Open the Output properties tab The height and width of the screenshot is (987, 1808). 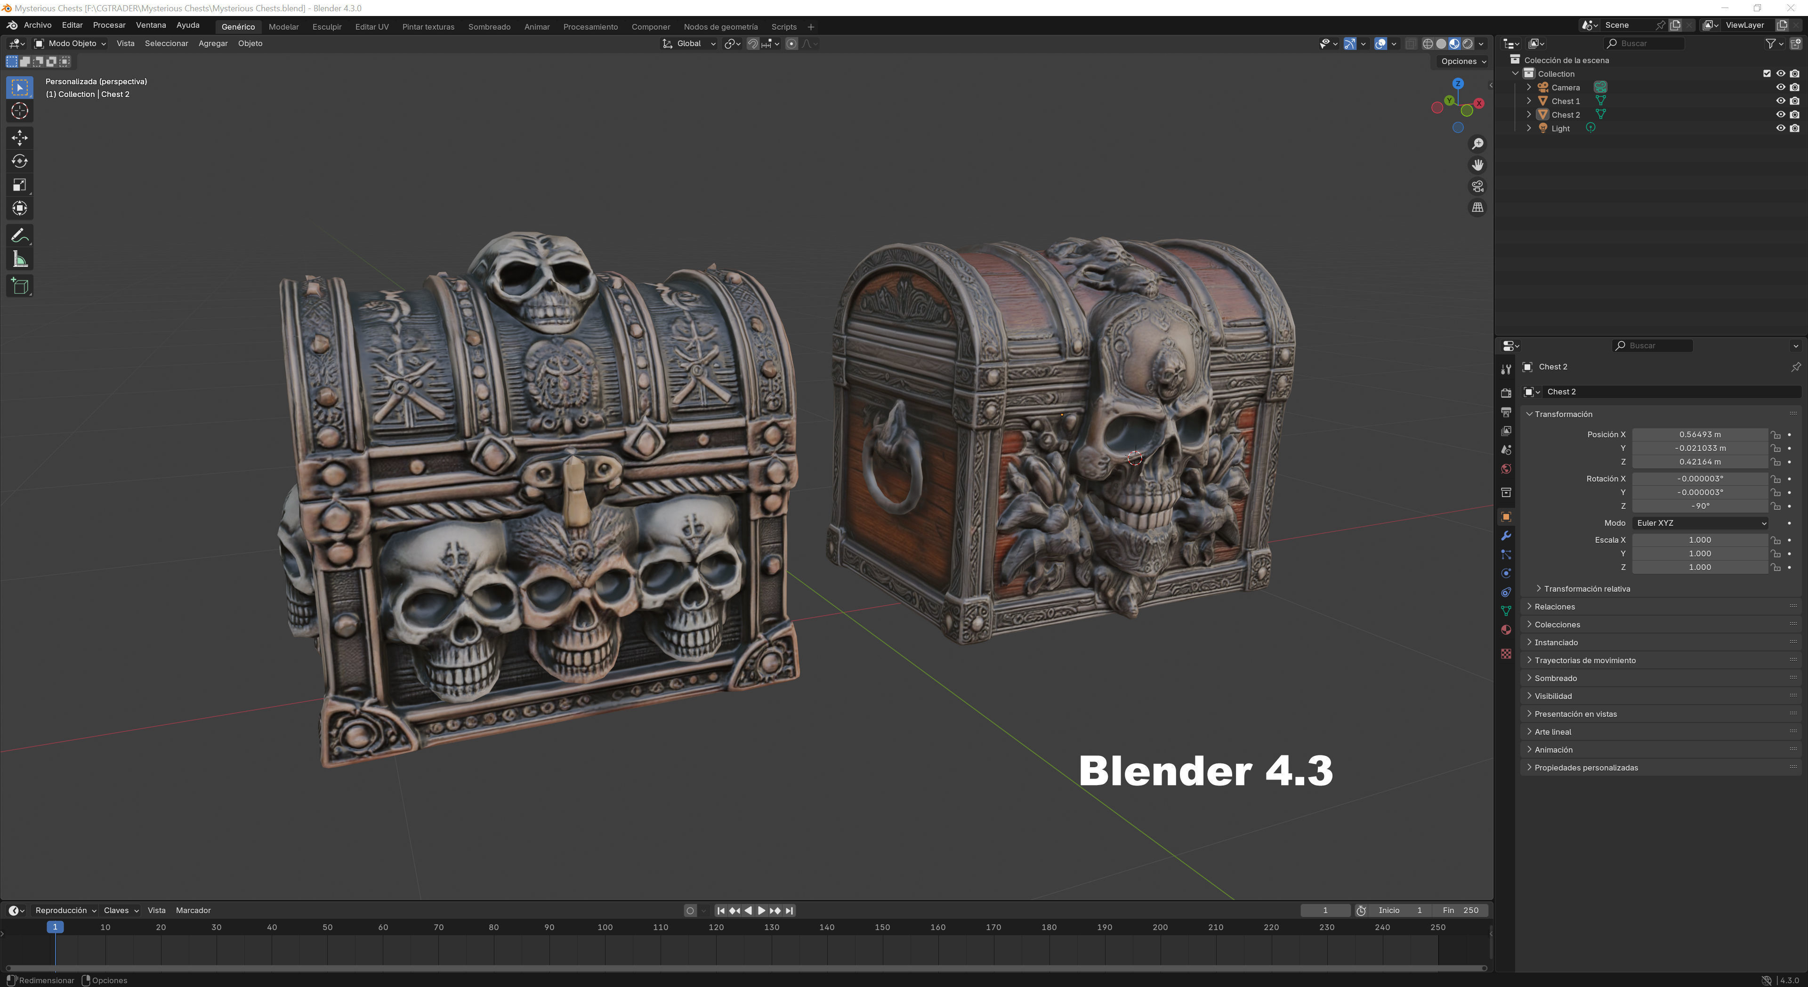pyautogui.click(x=1506, y=412)
